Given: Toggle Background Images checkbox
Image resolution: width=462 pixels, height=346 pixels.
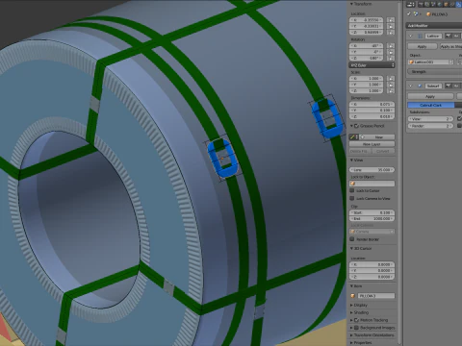Looking at the screenshot, I should click(356, 328).
